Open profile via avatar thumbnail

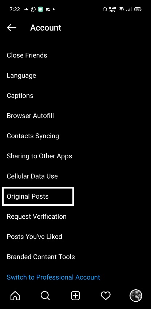click(x=136, y=296)
